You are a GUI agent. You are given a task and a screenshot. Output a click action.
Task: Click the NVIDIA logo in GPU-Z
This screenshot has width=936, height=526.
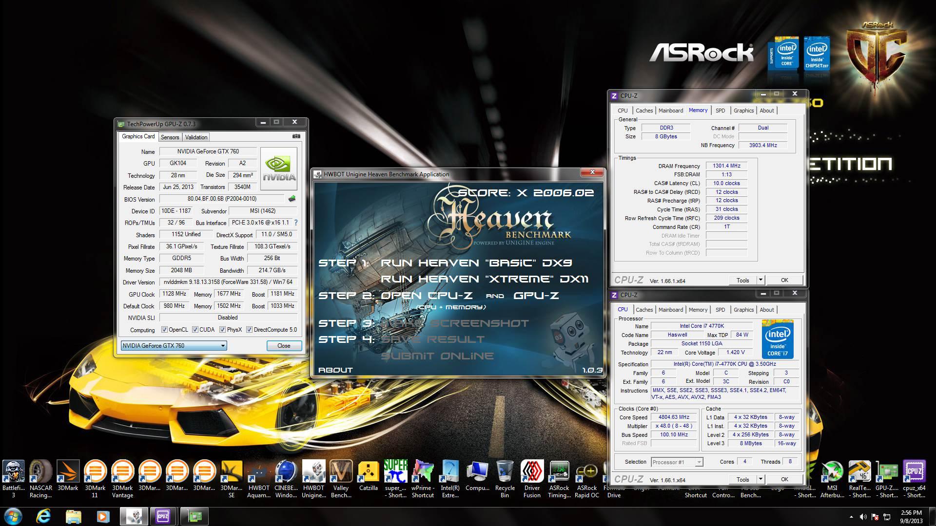pyautogui.click(x=279, y=169)
